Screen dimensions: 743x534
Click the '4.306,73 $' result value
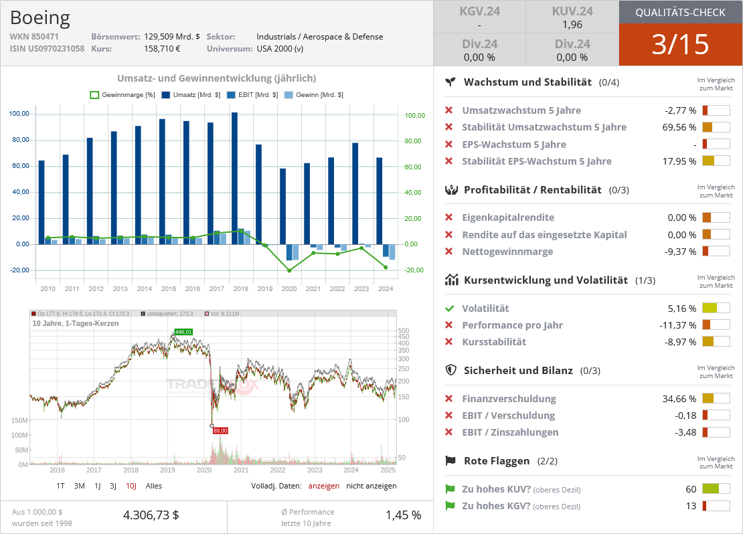[x=151, y=515]
